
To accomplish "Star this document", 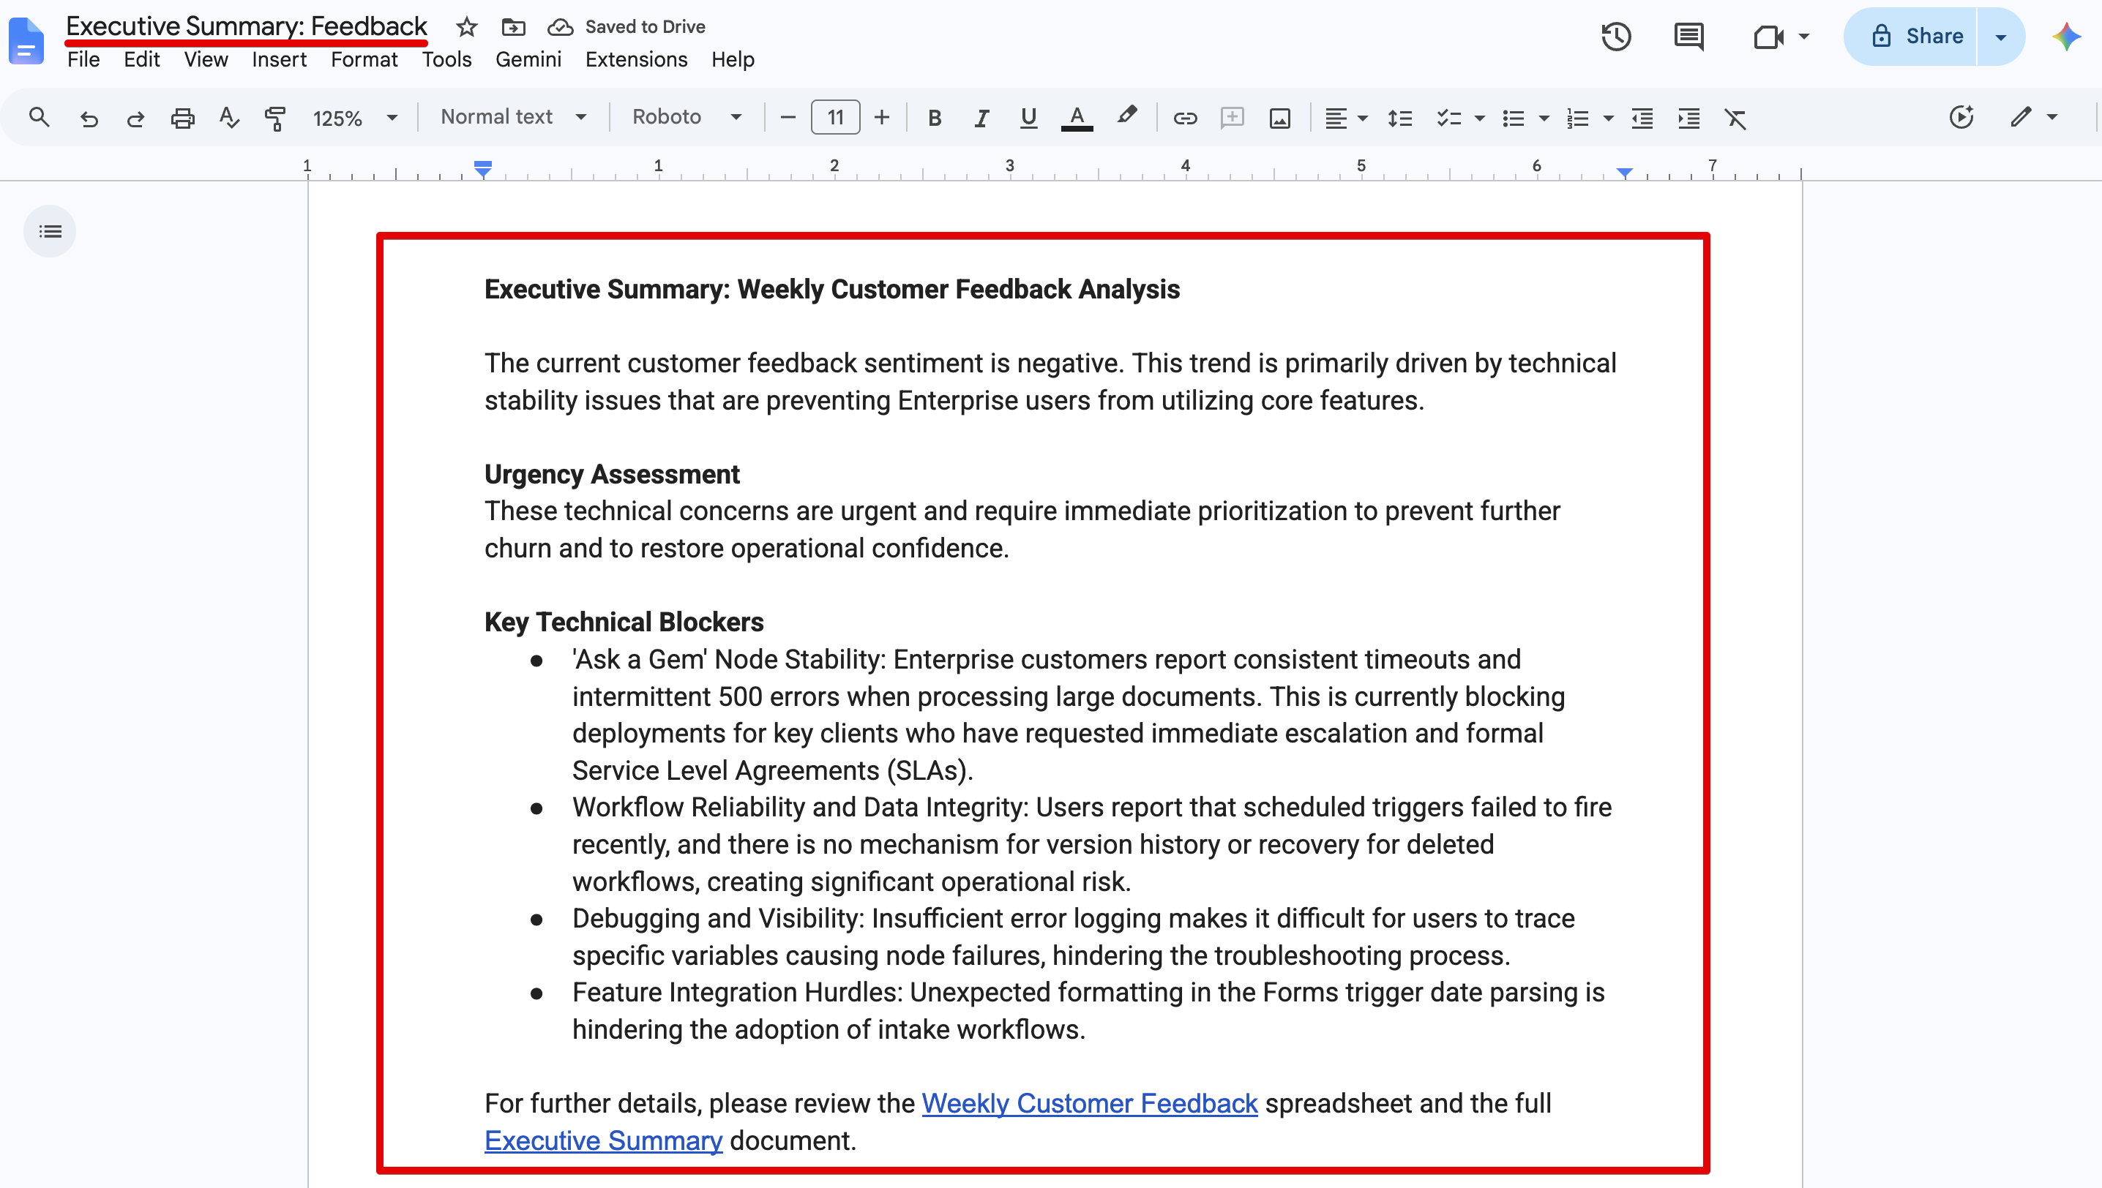I will (x=466, y=27).
